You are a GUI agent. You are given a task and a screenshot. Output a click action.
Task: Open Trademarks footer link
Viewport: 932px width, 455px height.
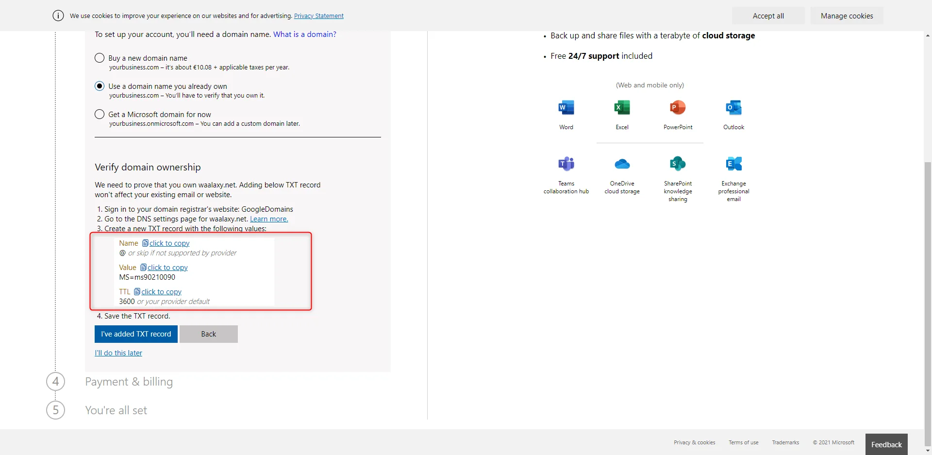pos(785,442)
